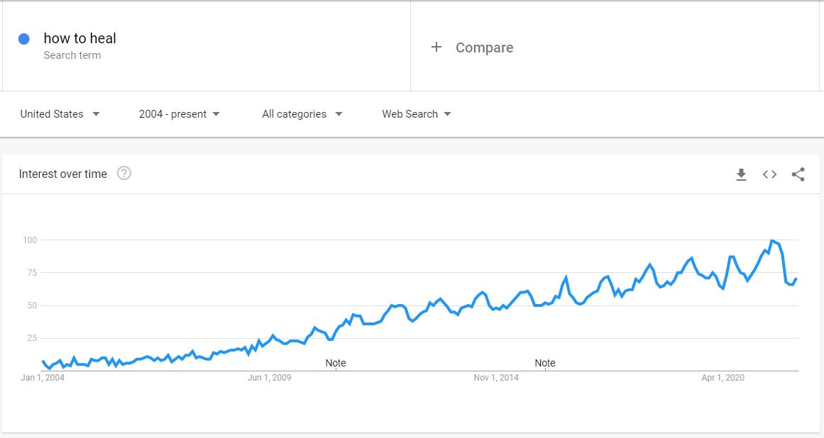This screenshot has width=824, height=438.
Task: Click the blue dot beside how to heal
Action: point(23,39)
